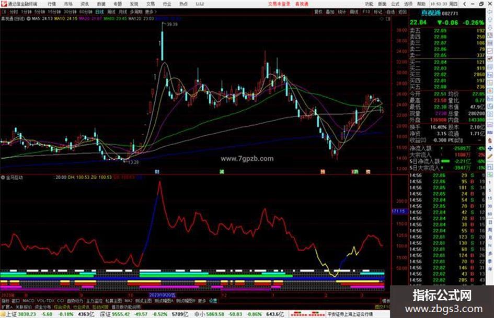Image resolution: width=494 pixels, height=318 pixels.
Task: Expand 更多 next to the period tabs
Action: point(151,12)
